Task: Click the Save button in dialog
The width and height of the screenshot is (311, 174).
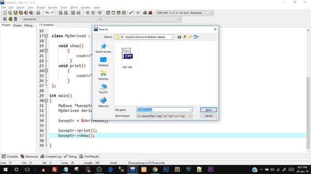Action: point(208,110)
